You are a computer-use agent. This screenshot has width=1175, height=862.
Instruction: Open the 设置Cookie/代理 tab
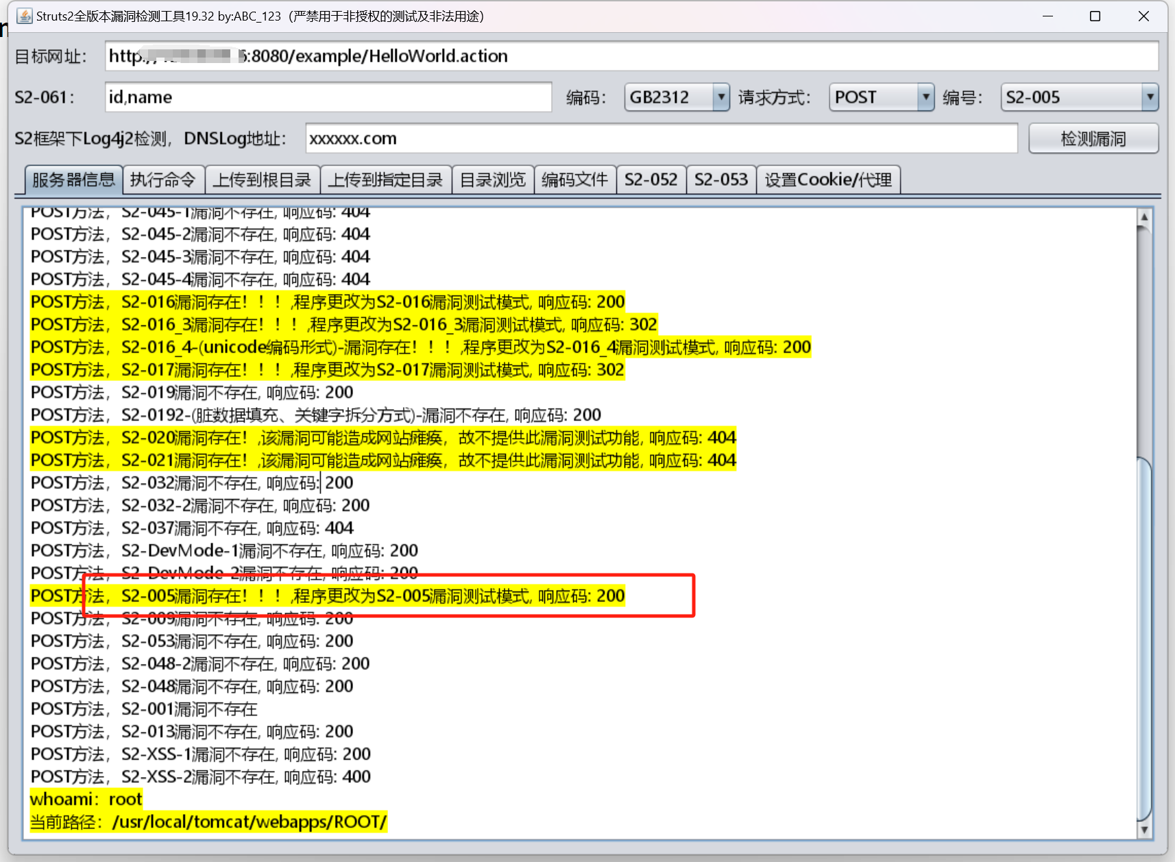(x=828, y=180)
